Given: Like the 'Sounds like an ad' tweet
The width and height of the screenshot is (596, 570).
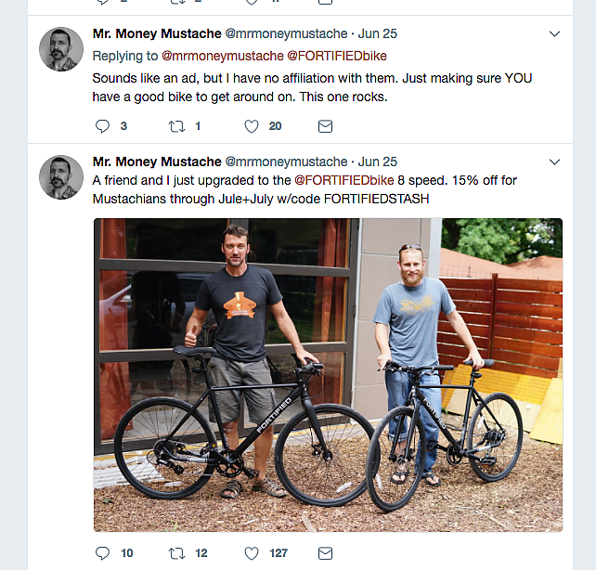Looking at the screenshot, I should coord(251,125).
